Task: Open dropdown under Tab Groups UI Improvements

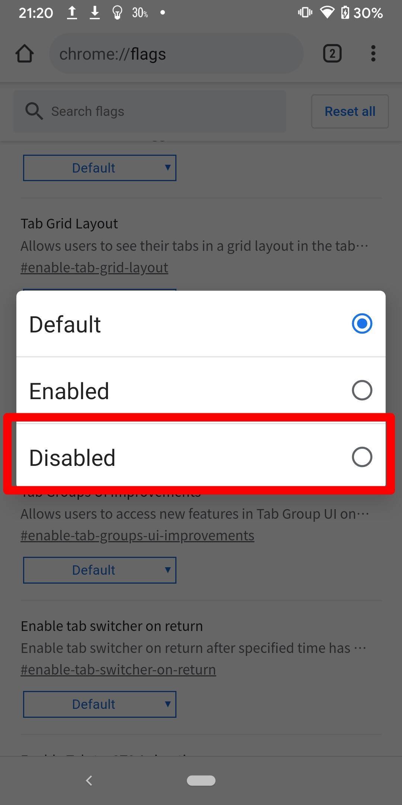Action: (99, 570)
